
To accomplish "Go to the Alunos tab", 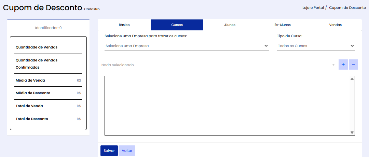I will pos(230,25).
